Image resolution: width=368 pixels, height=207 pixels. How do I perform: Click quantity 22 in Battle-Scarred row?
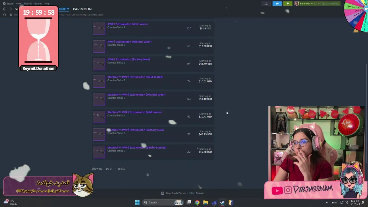tap(189, 152)
